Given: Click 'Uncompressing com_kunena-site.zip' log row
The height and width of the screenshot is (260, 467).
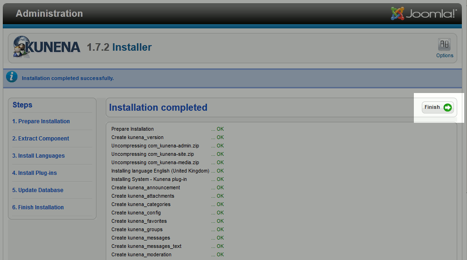Looking at the screenshot, I should [x=167, y=154].
